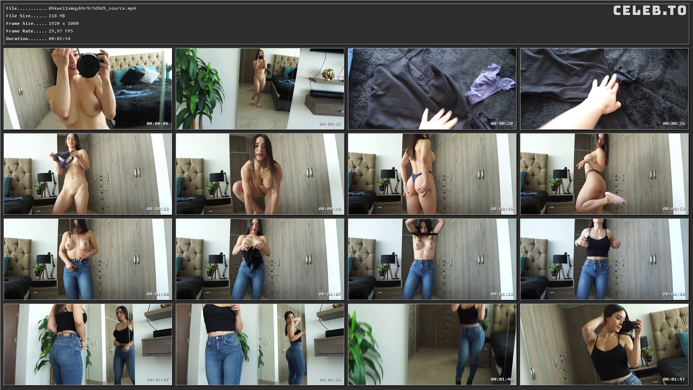The width and height of the screenshot is (693, 390).
Task: Open the thumbnail at timestamp 00:00:20
Action: coord(432,89)
